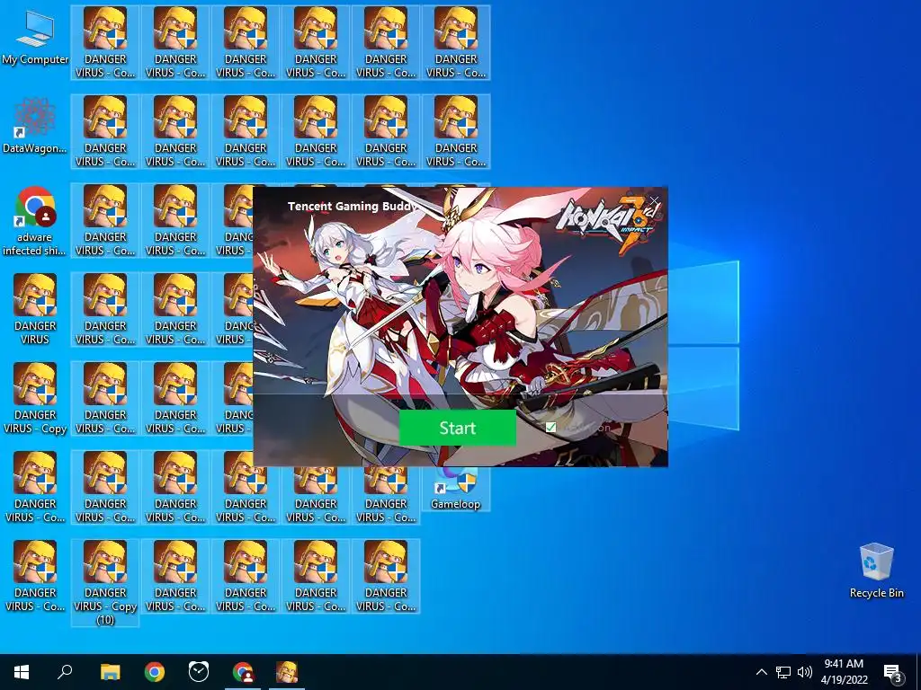921x690 pixels.
Task: Select the 'DANGER VIRUS - Copy (10)' icon
Action: point(105,583)
